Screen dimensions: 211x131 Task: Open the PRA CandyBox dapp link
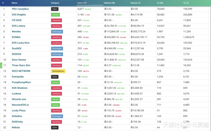(x=20, y=9)
